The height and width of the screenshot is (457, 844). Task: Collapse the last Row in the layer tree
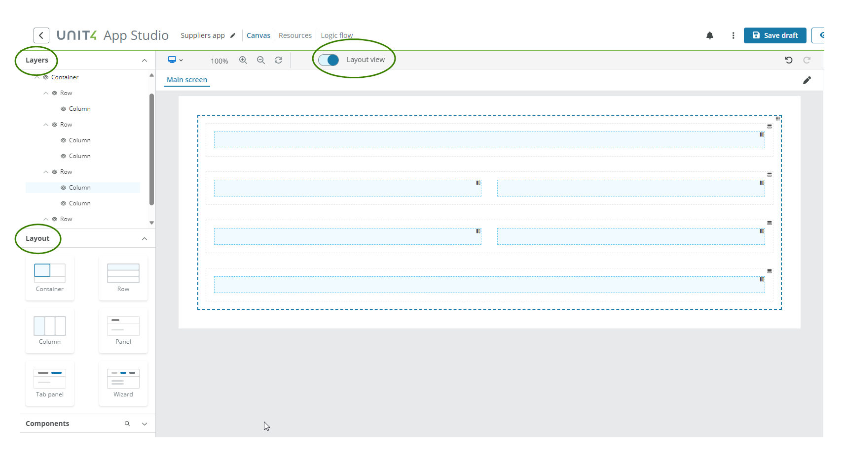[45, 219]
